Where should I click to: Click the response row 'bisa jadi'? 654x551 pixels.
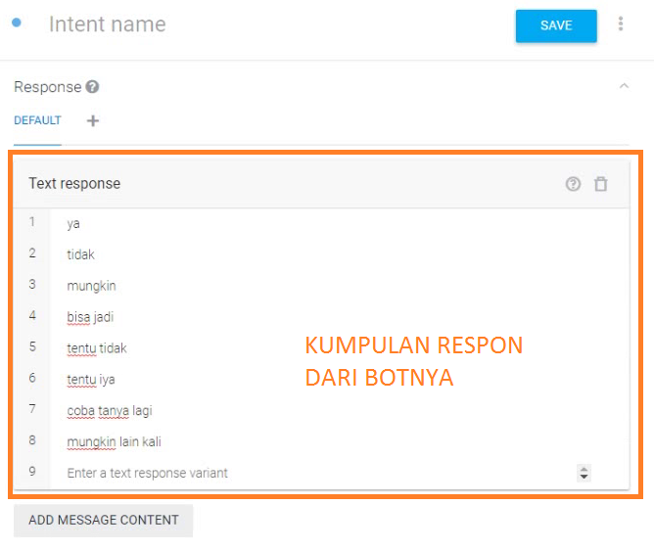[x=339, y=317]
